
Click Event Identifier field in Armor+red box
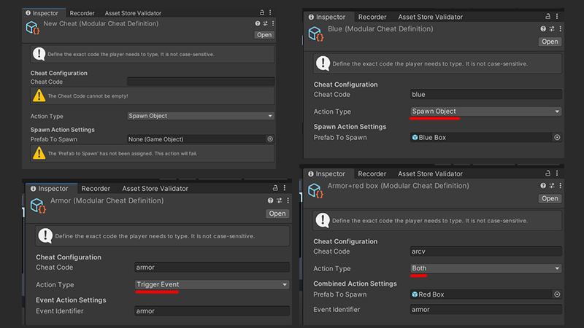[x=486, y=309]
